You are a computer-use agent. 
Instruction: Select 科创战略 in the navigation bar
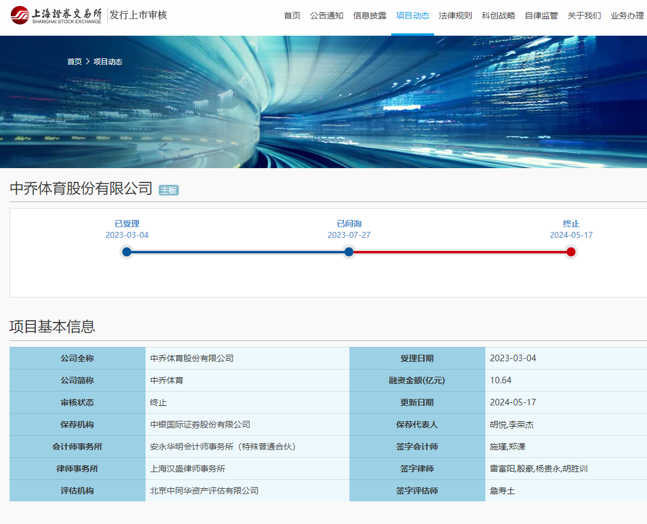tap(499, 15)
